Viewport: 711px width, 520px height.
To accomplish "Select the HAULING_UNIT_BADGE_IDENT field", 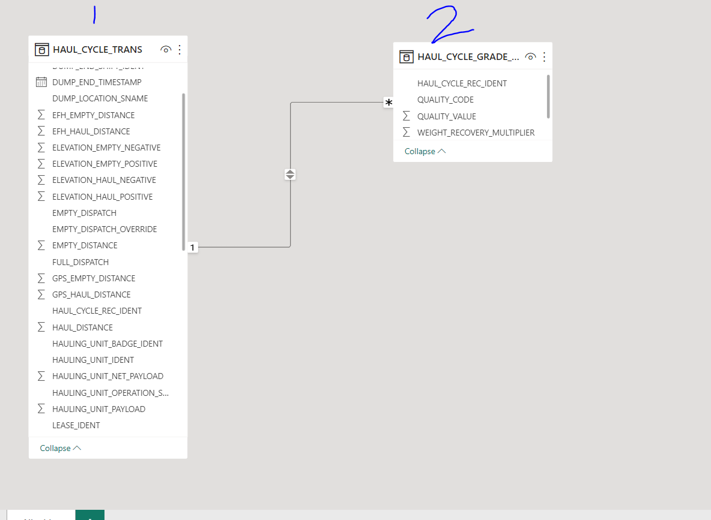I will (x=107, y=344).
